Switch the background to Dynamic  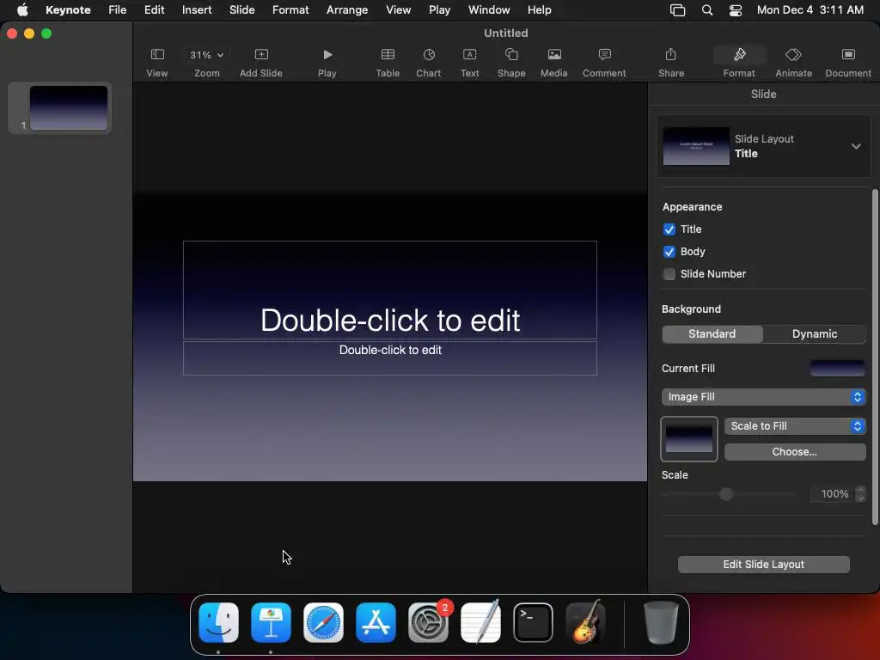[815, 334]
